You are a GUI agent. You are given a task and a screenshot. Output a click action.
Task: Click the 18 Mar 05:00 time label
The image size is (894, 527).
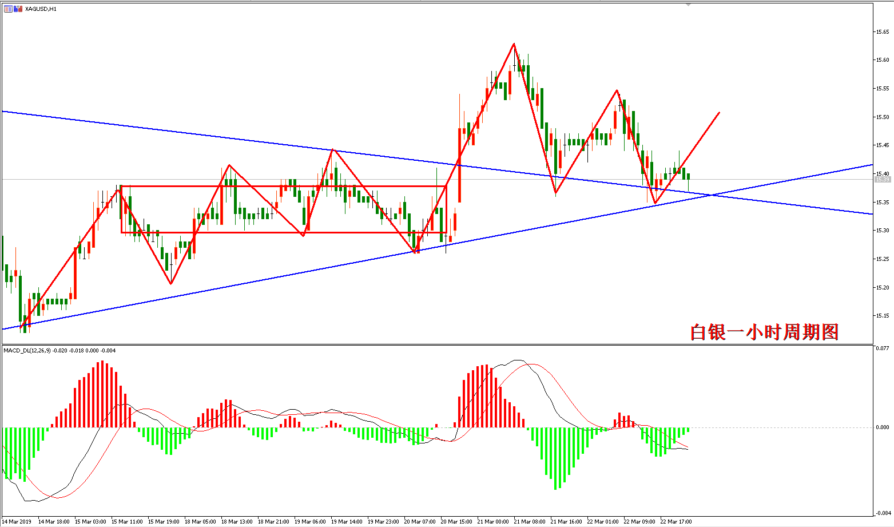pyautogui.click(x=200, y=522)
